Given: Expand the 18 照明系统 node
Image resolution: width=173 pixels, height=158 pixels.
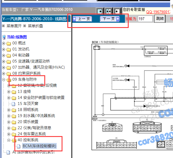Looking at the screenshot, I should coord(9,110).
